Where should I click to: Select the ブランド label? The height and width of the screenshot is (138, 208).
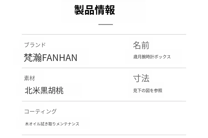[35, 45]
